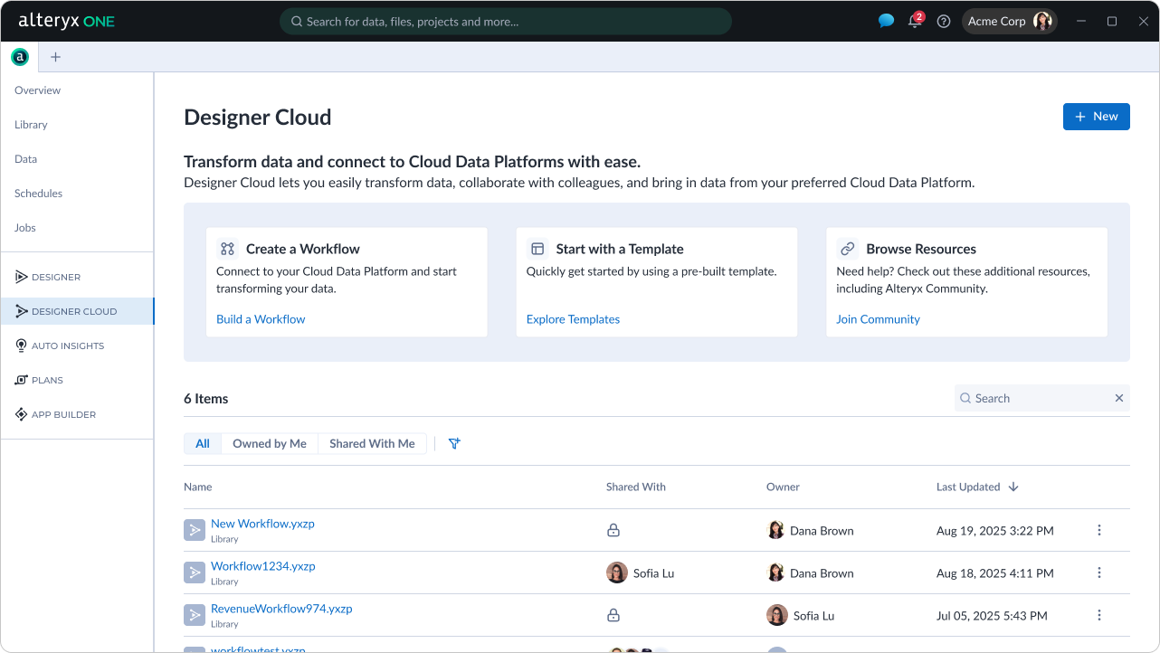The height and width of the screenshot is (653, 1160).
Task: Open a new tab with plus icon
Action: click(x=55, y=57)
